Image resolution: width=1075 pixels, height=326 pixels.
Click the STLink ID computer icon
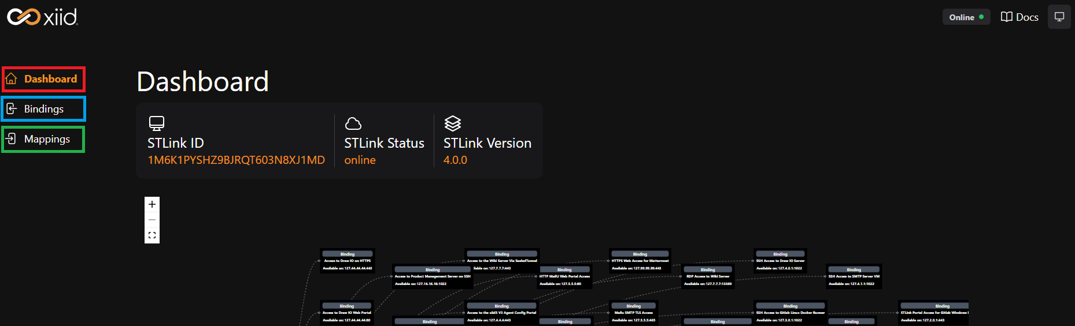[157, 123]
